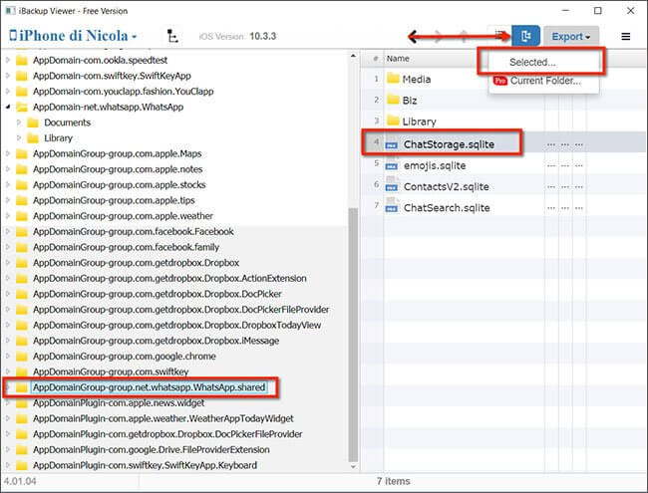Open the hamburger menu
The height and width of the screenshot is (493, 648).
(626, 36)
